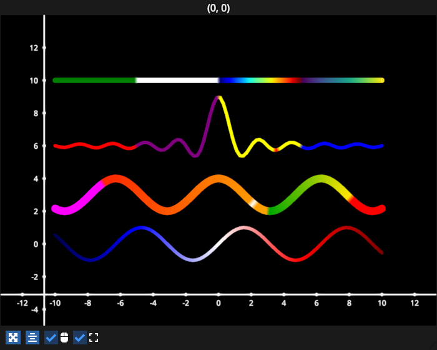Click the white segment of the horizontal line
This screenshot has height=350, width=437.
point(177,81)
